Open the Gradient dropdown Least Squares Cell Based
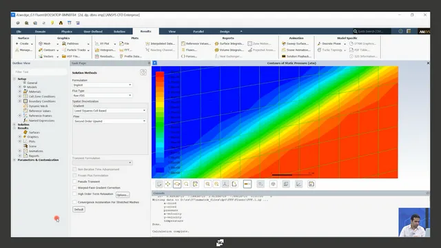 click(x=110, y=110)
